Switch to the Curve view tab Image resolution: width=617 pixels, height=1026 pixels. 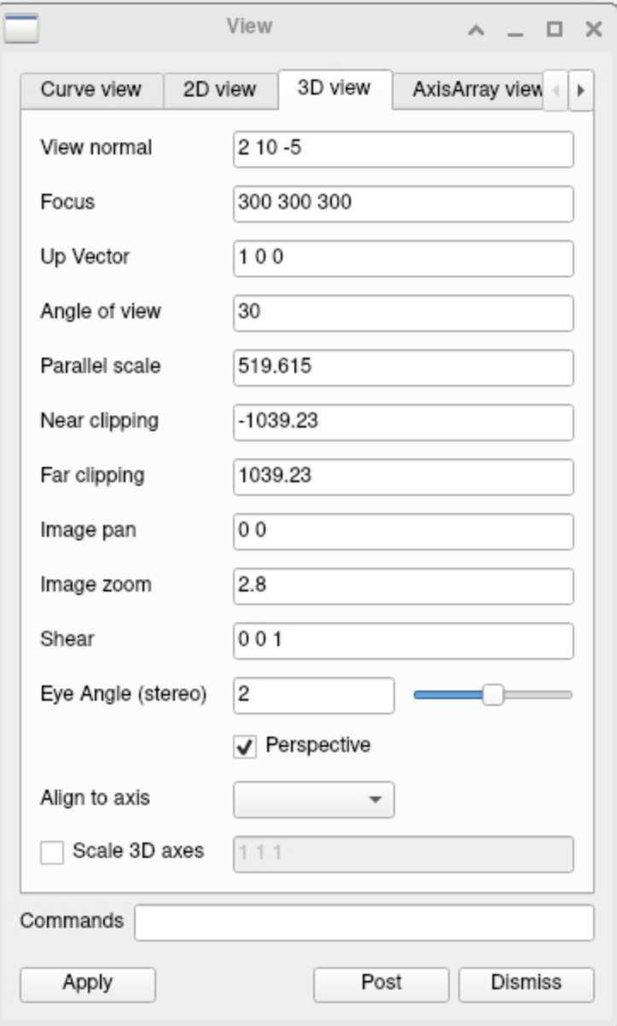point(90,88)
